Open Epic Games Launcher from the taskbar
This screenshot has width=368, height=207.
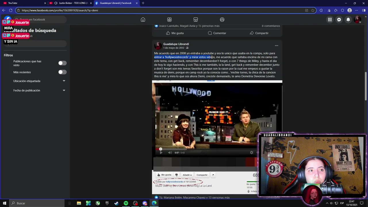pyautogui.click(x=107, y=203)
